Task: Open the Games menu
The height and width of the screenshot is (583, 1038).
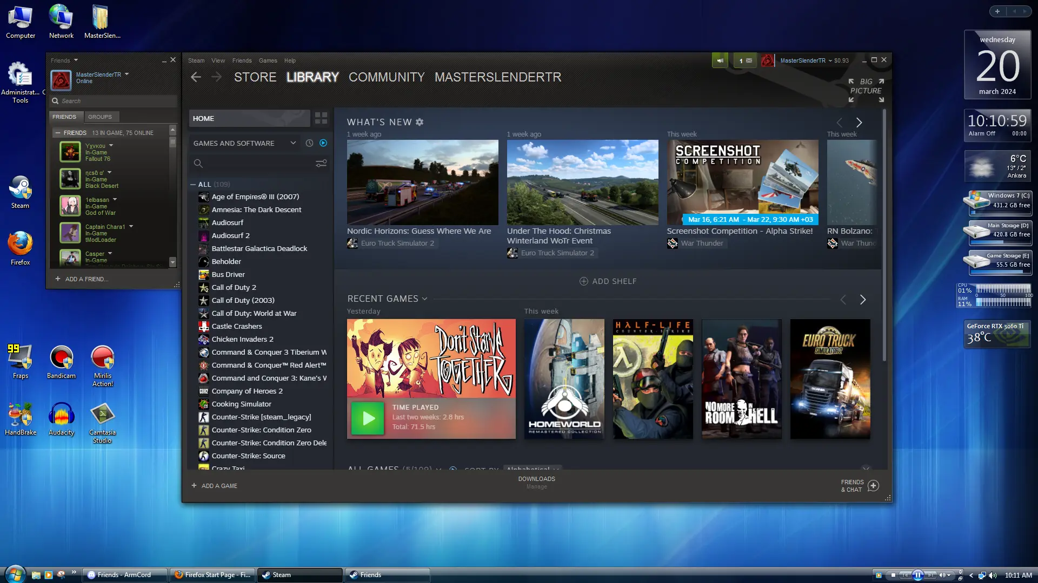Action: pyautogui.click(x=268, y=60)
